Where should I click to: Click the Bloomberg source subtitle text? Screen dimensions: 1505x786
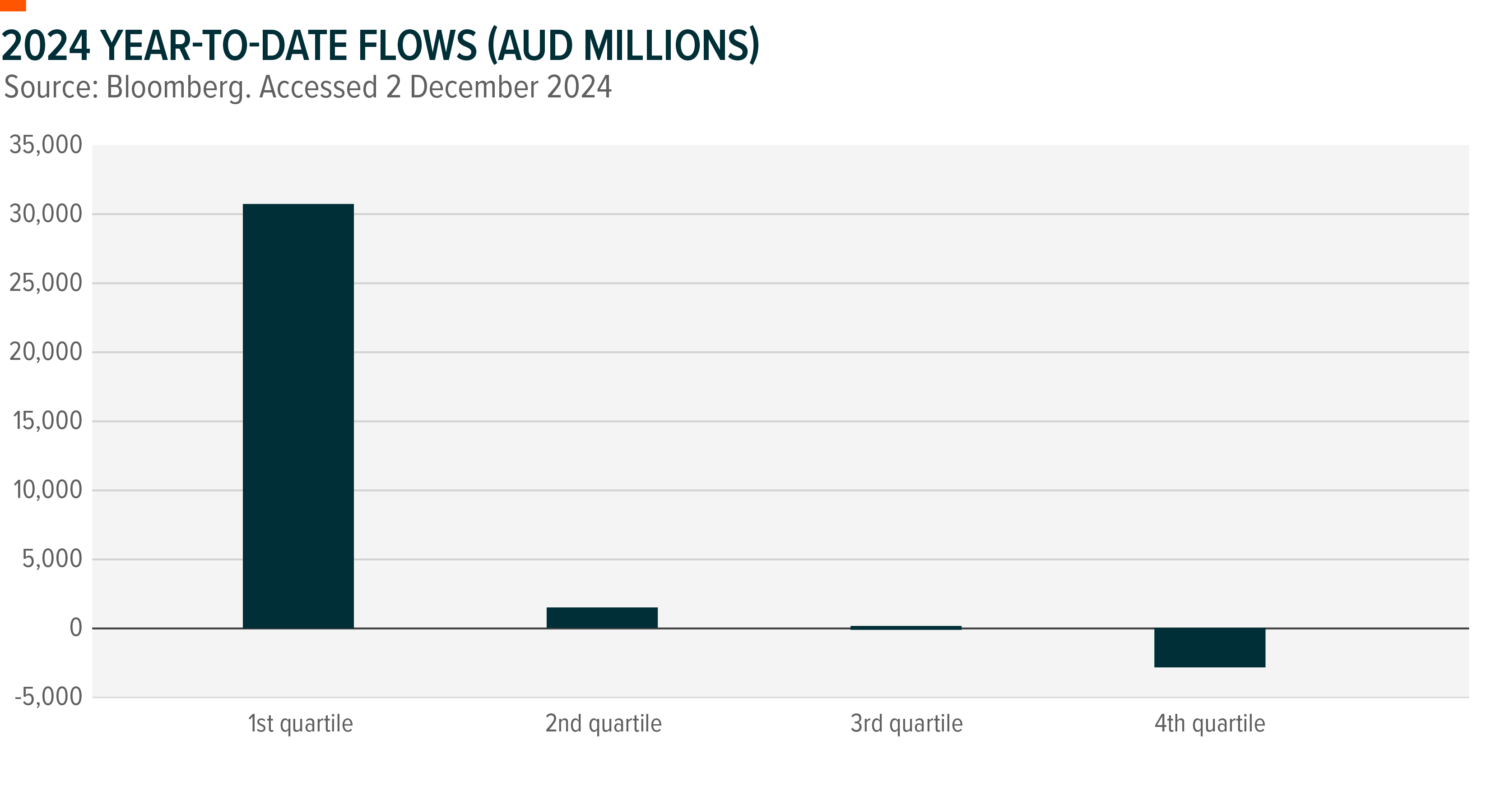307,87
